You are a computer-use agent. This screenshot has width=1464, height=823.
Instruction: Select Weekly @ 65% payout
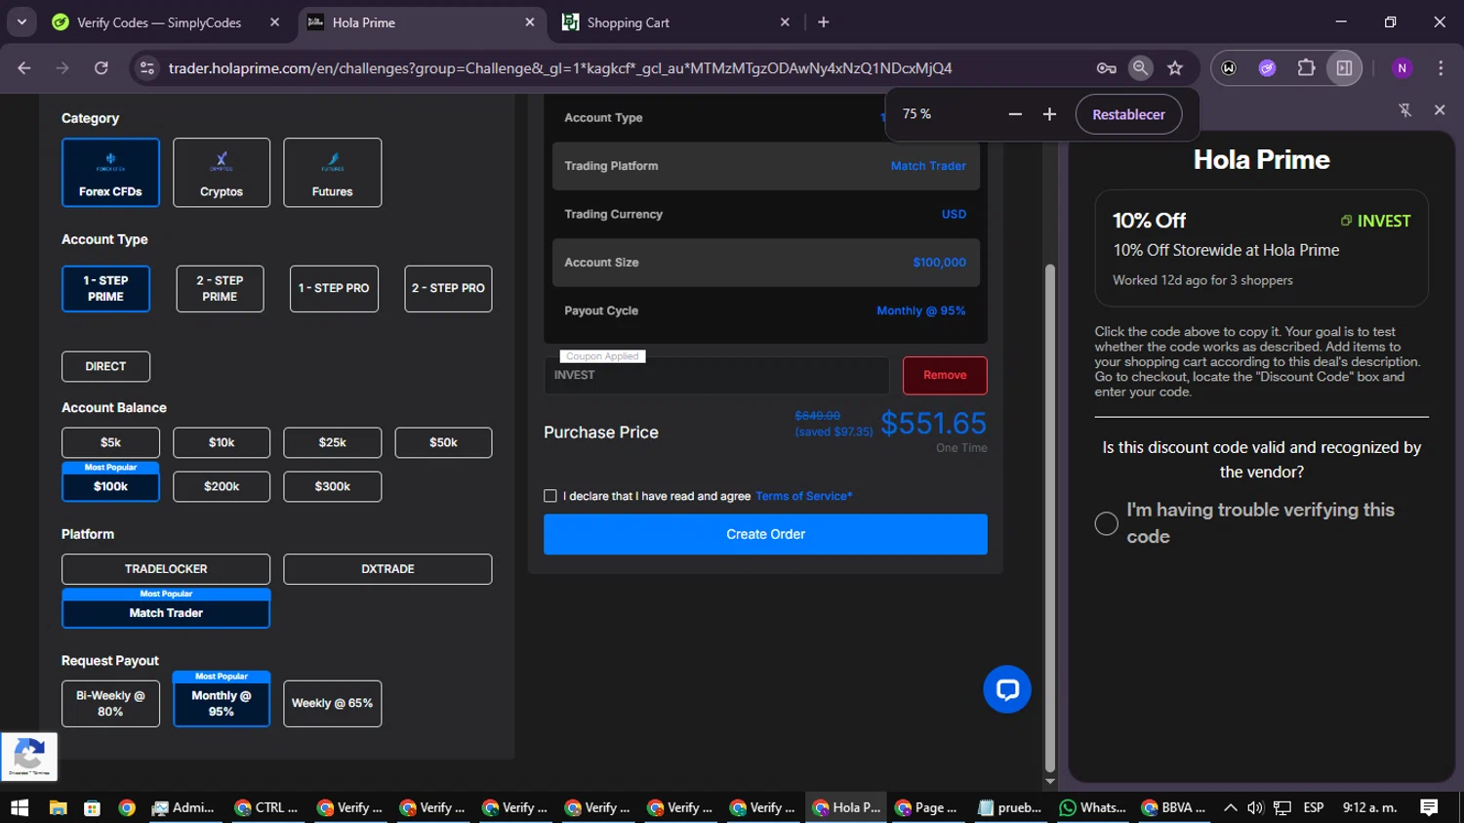tap(332, 704)
